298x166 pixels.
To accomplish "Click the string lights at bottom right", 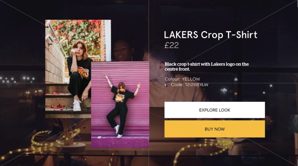I will [201, 149].
